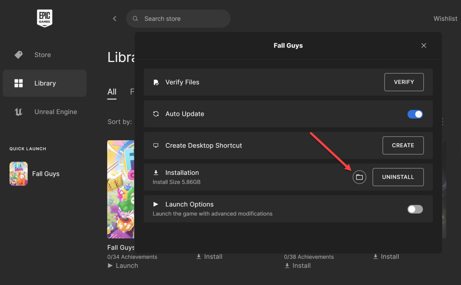This screenshot has height=285, width=461.
Task: Click Install Size 5.86GB text
Action: pos(176,182)
